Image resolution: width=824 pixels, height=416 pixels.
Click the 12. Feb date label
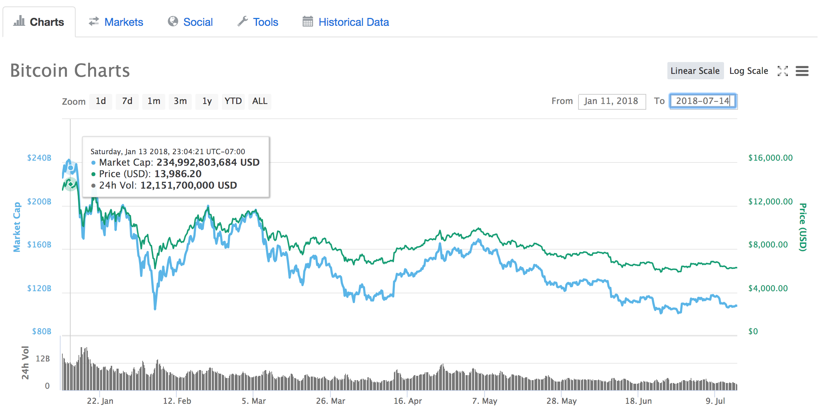177,401
